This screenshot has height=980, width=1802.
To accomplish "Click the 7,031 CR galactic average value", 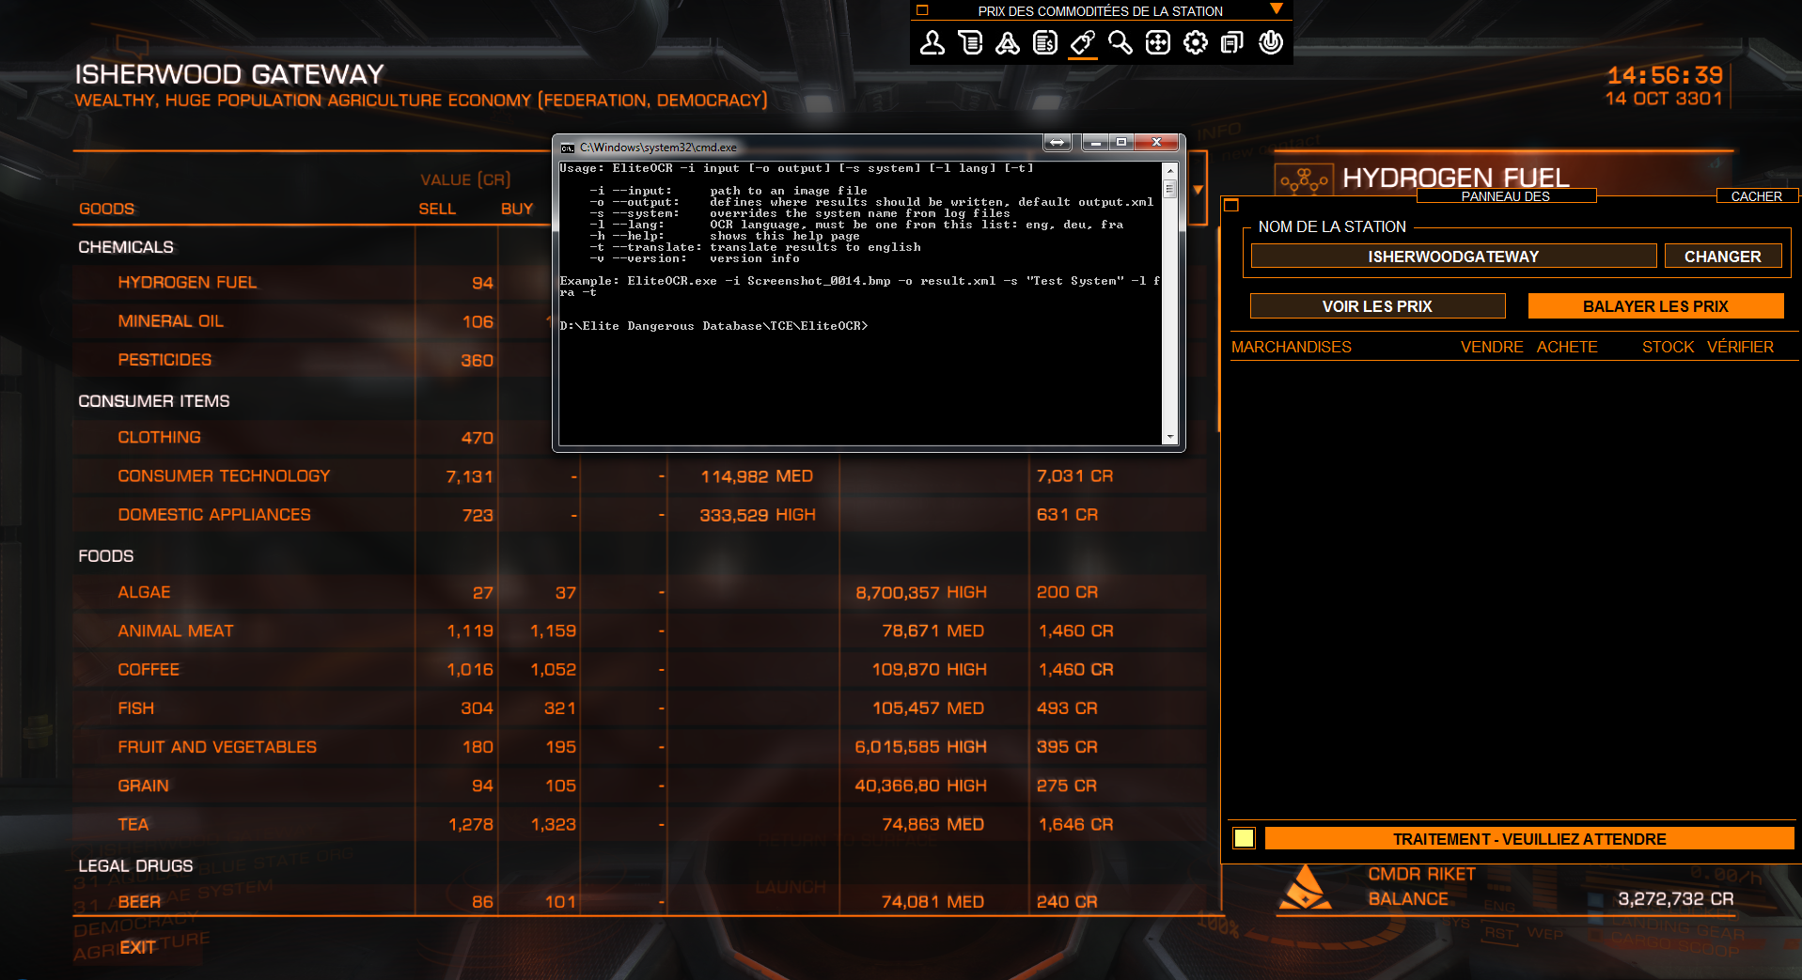I will (x=1074, y=476).
